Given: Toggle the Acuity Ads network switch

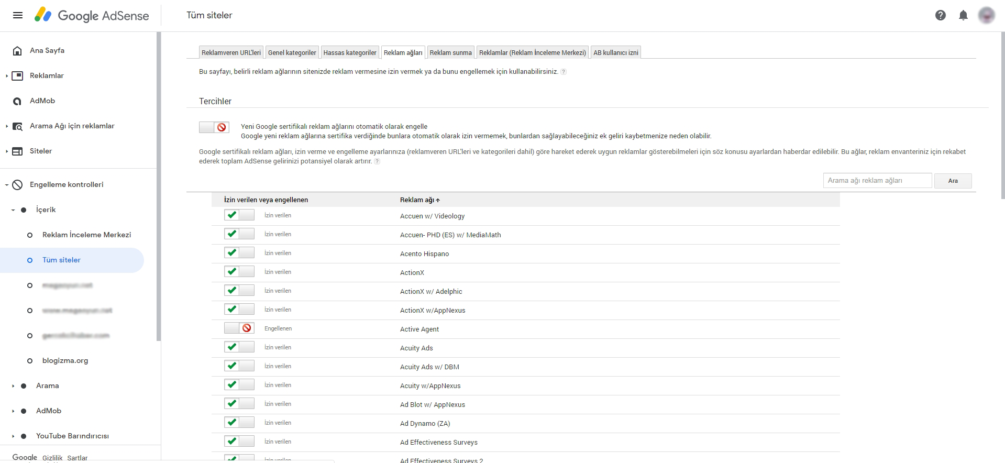Looking at the screenshot, I should point(239,347).
